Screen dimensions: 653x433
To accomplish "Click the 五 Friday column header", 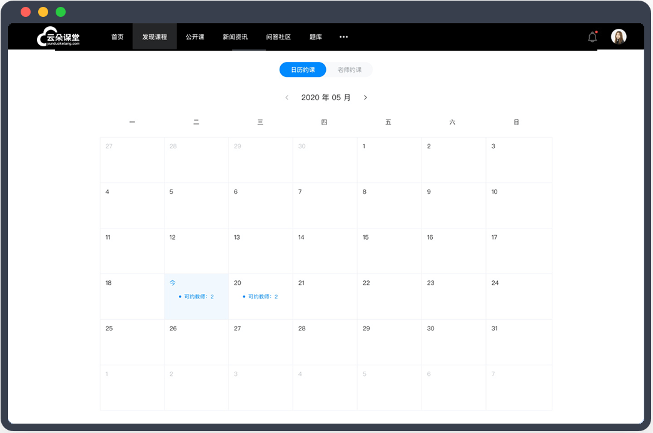I will pyautogui.click(x=388, y=122).
